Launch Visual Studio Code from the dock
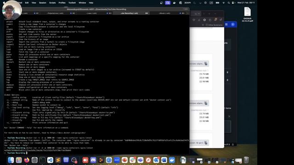Image resolution: width=294 pixels, height=165 pixels. tap(50, 160)
